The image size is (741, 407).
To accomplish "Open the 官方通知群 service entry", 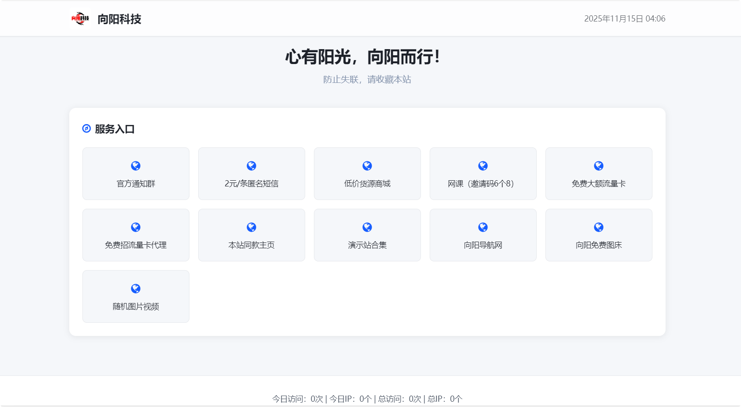I will tap(135, 174).
